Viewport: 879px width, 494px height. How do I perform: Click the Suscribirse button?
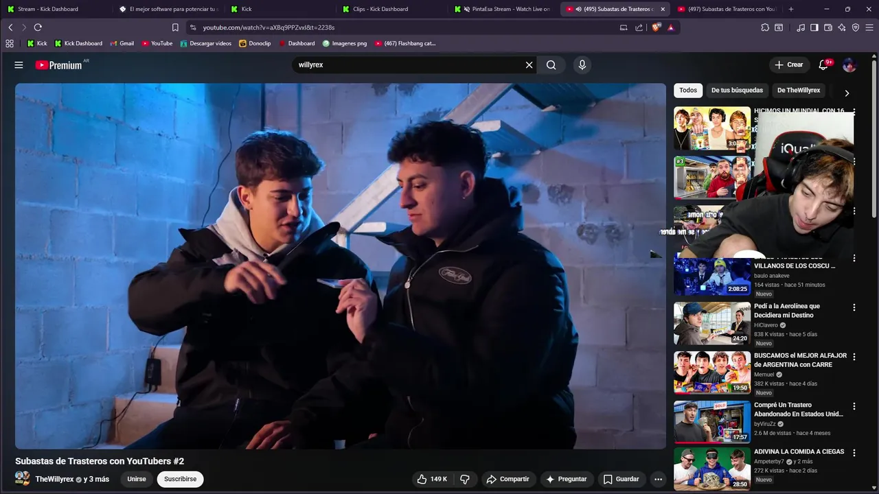tap(180, 479)
